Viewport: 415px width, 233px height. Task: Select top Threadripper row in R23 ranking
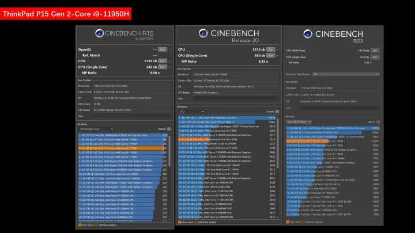click(x=333, y=128)
